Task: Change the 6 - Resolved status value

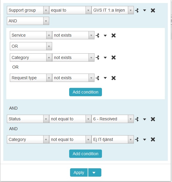Action: coord(113,119)
